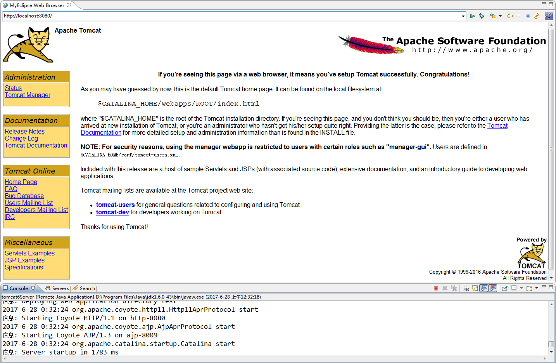This screenshot has height=363, width=556.
Task: Open the Users Mailing List link
Action: coord(29,203)
